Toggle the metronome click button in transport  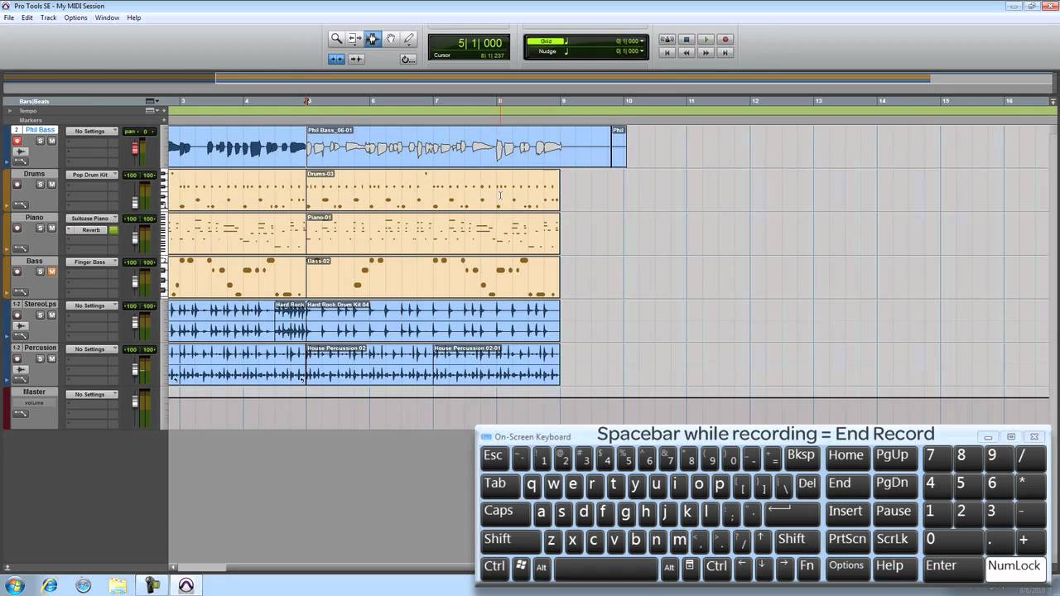[667, 40]
